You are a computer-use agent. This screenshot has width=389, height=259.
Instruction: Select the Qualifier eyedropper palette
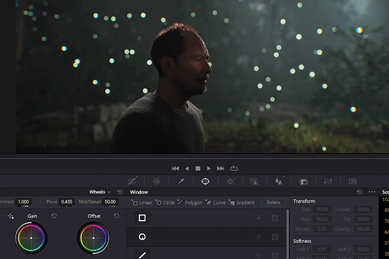point(181,181)
